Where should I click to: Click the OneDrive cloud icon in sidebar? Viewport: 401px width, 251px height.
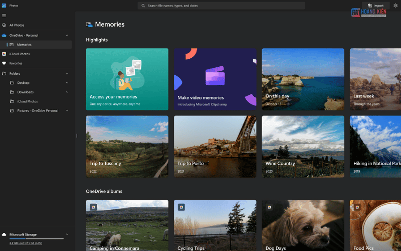(x=4, y=35)
